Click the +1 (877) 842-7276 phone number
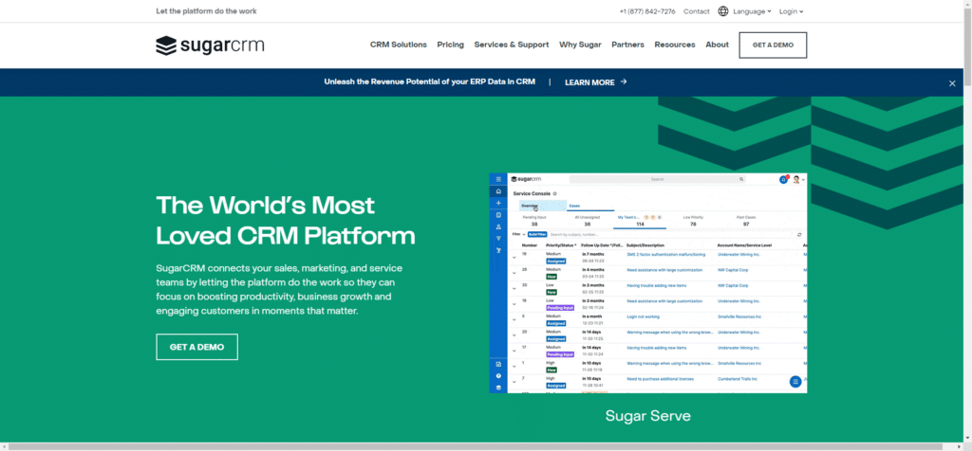The height and width of the screenshot is (451, 972). 647,11
